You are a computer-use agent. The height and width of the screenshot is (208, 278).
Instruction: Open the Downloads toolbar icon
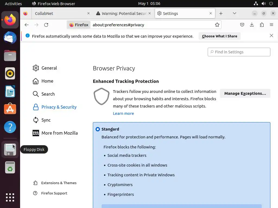(252, 25)
